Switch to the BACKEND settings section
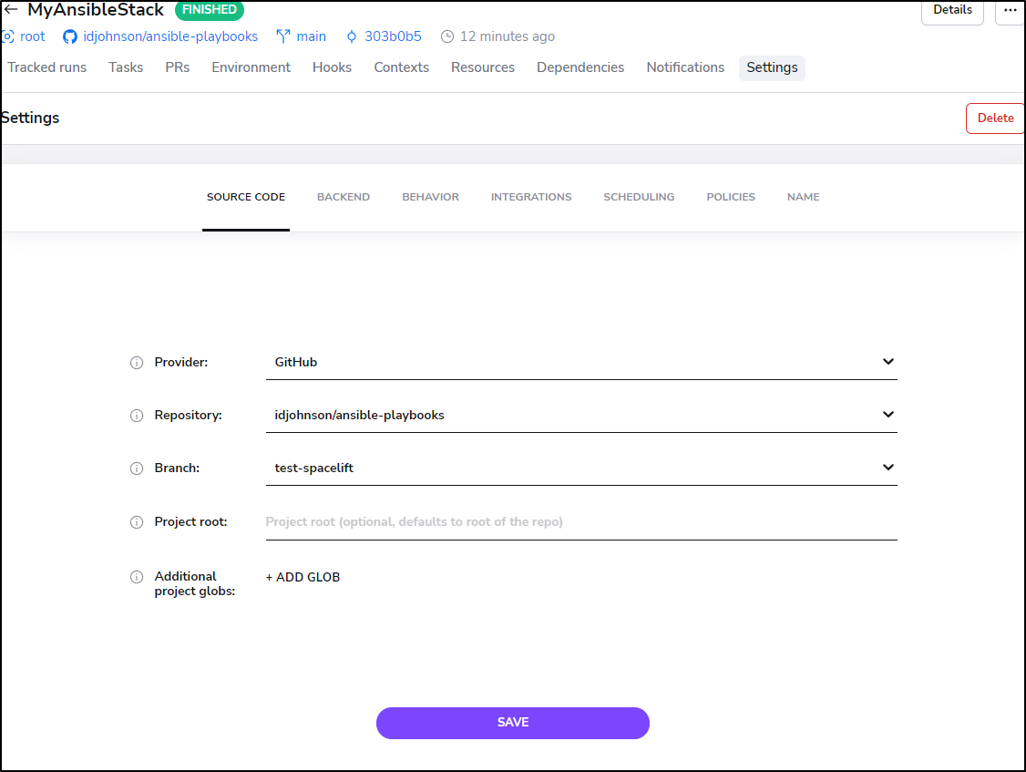The width and height of the screenshot is (1026, 772). coord(344,197)
